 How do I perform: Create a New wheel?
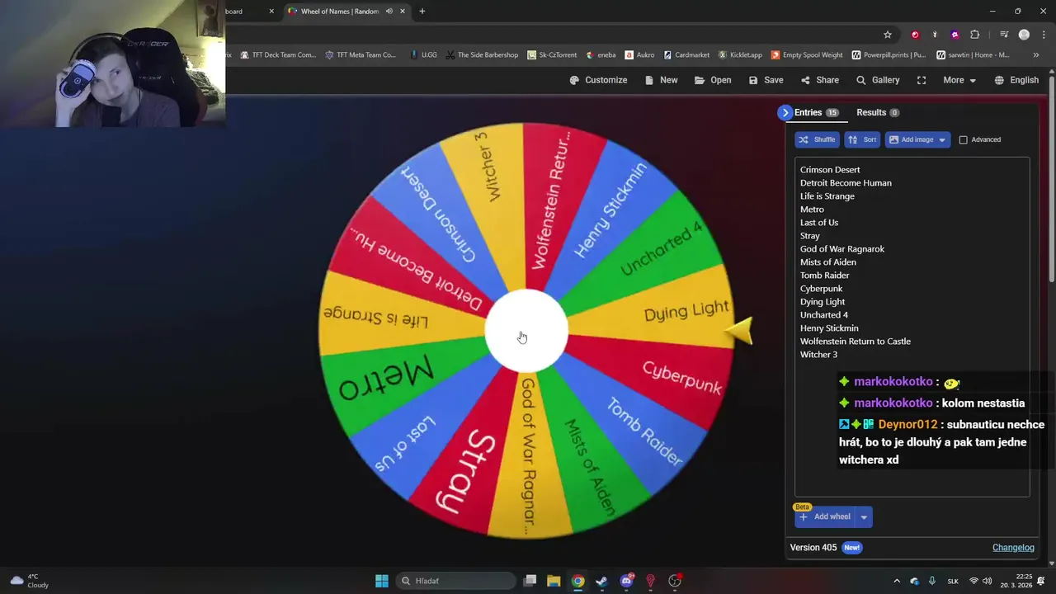661,80
